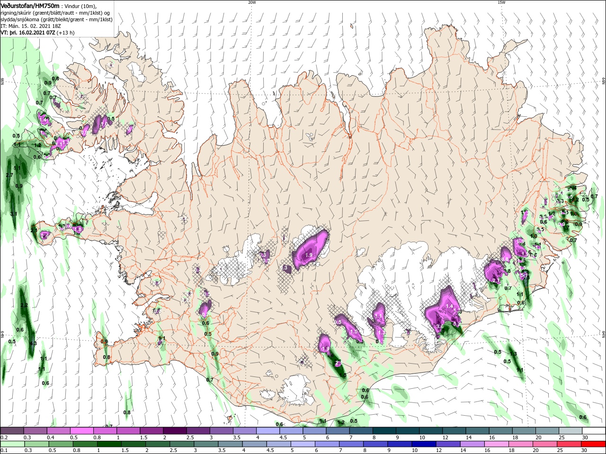The height and width of the screenshot is (454, 606).
Task: Click the top legend value label 0.2
Action: point(4,437)
